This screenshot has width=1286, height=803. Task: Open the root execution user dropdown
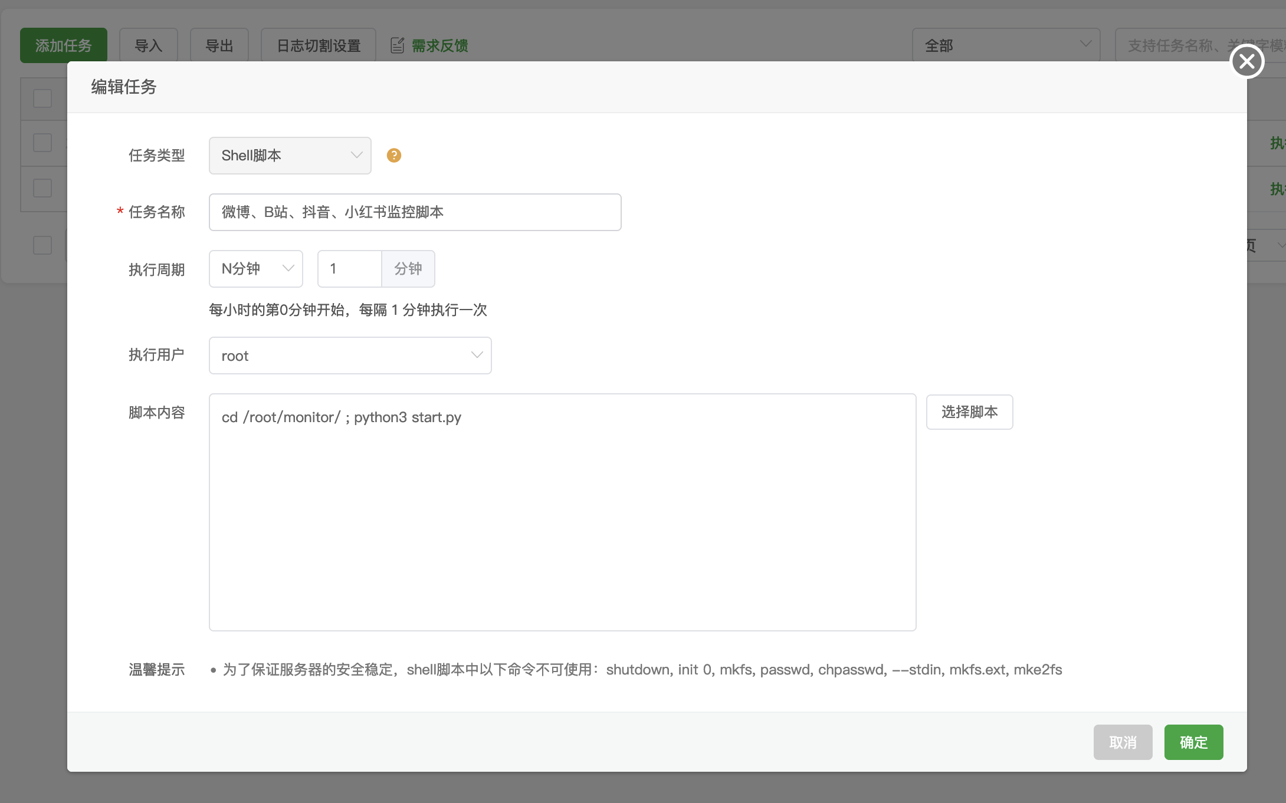[x=350, y=355]
